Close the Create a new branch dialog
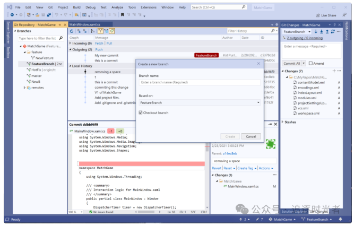The image size is (354, 226). [258, 64]
